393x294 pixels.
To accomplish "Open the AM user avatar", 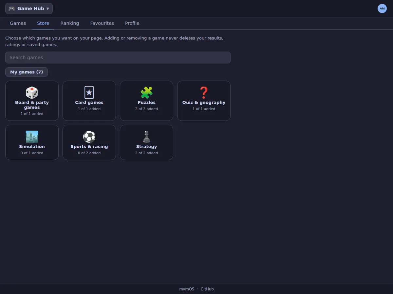I will click(382, 8).
